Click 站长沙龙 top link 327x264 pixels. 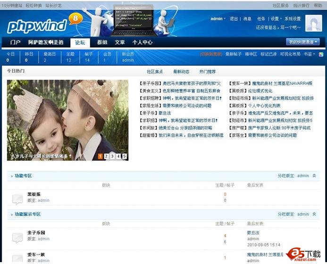click(x=53, y=6)
